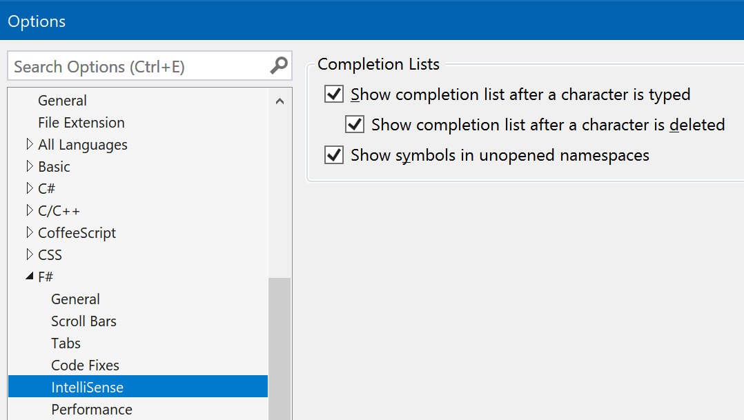This screenshot has width=744, height=420.
Task: Select the highlighted IntelliSense item
Action: coord(138,387)
